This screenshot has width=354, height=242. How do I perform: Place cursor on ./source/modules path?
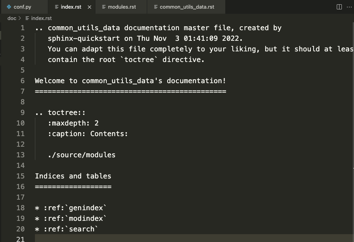click(x=82, y=155)
